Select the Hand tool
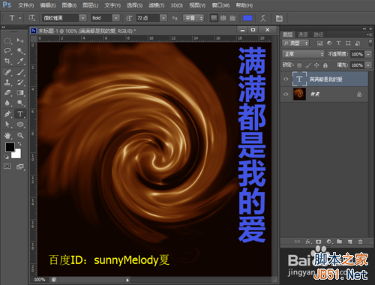The image size is (375, 285). 7,136
